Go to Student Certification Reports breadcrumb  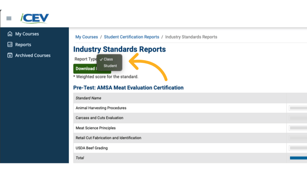[x=131, y=37]
